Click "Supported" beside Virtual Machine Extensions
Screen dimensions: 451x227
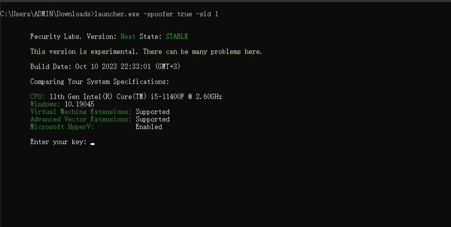(x=153, y=112)
